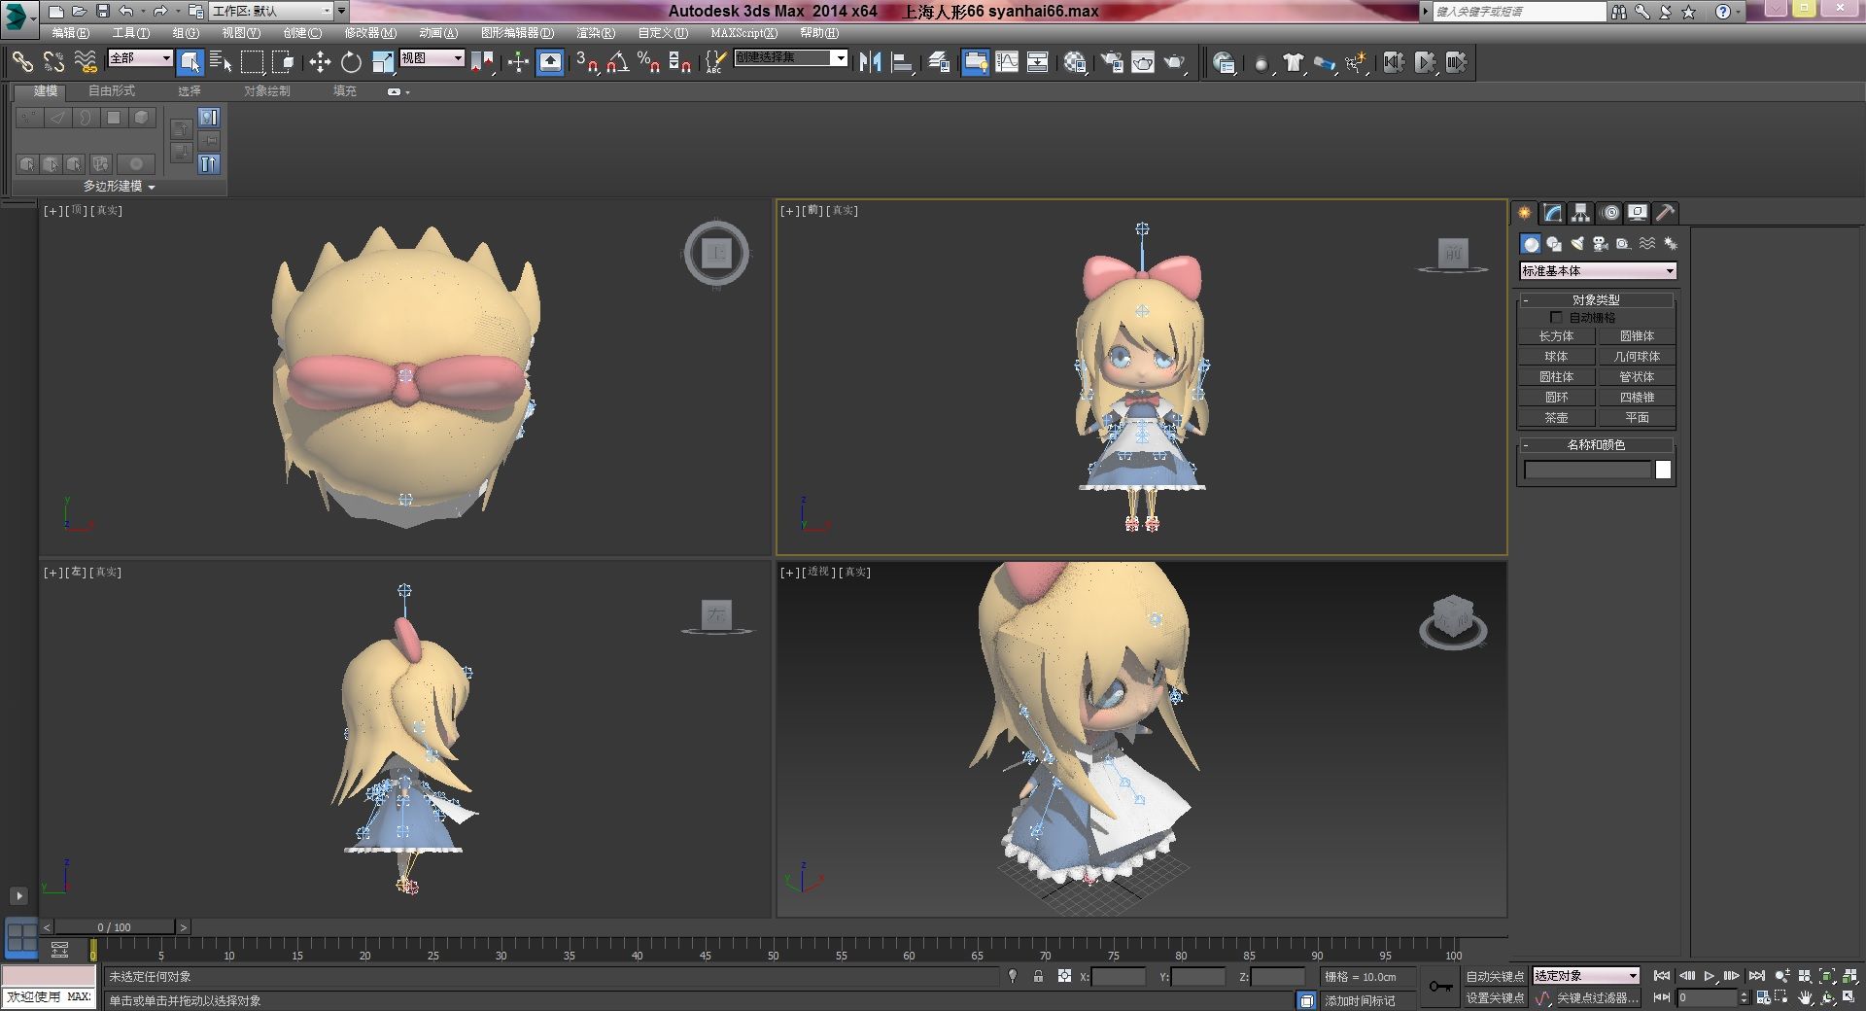Select the Move tool
Screen dimensions: 1866x1011
[x=320, y=62]
